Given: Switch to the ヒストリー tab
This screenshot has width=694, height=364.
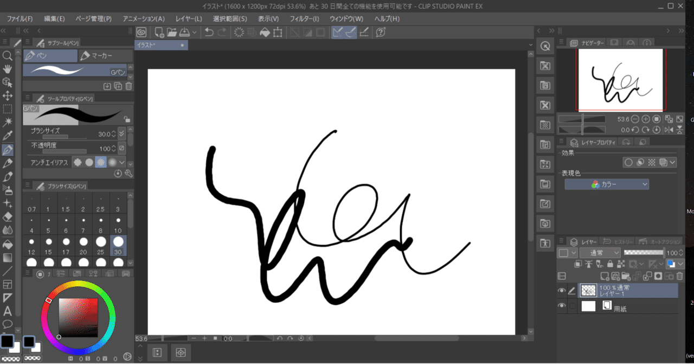Looking at the screenshot, I should (616, 241).
